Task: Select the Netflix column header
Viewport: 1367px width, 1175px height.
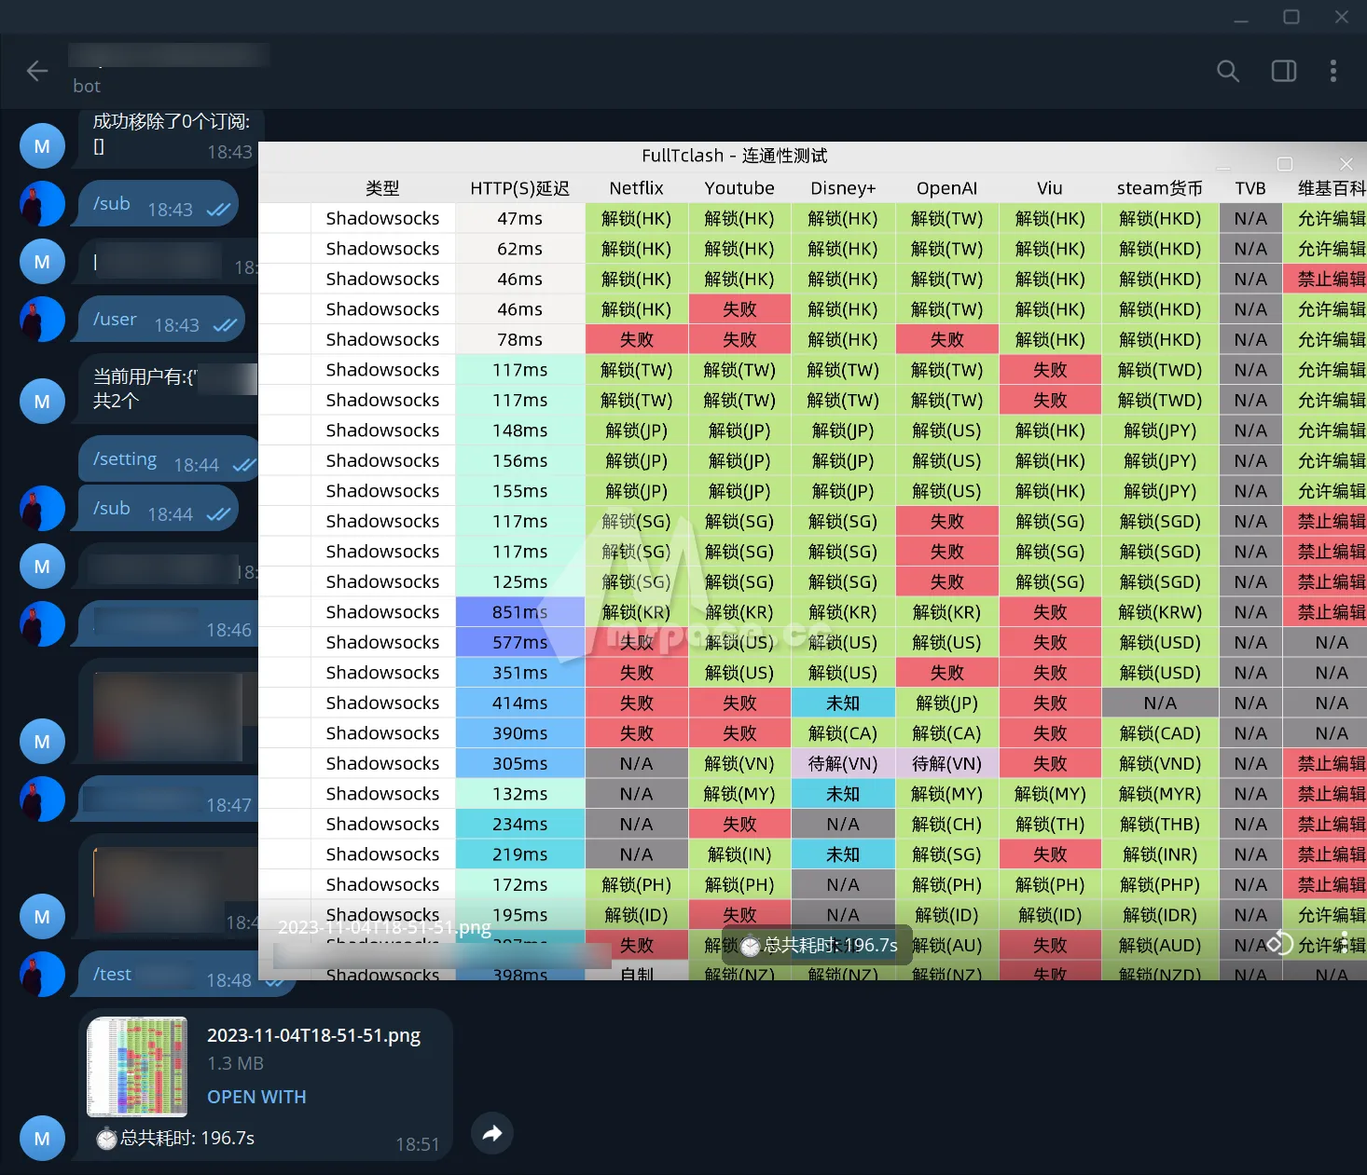Action: tap(636, 188)
